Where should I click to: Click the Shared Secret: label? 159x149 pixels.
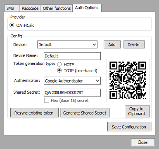(x=26, y=92)
